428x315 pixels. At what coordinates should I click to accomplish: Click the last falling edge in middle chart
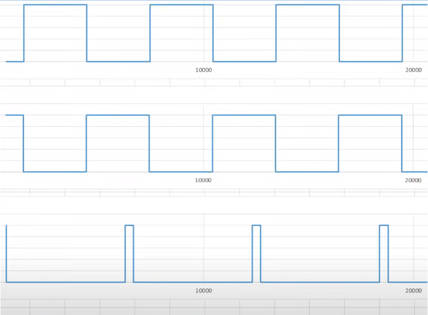coord(402,144)
